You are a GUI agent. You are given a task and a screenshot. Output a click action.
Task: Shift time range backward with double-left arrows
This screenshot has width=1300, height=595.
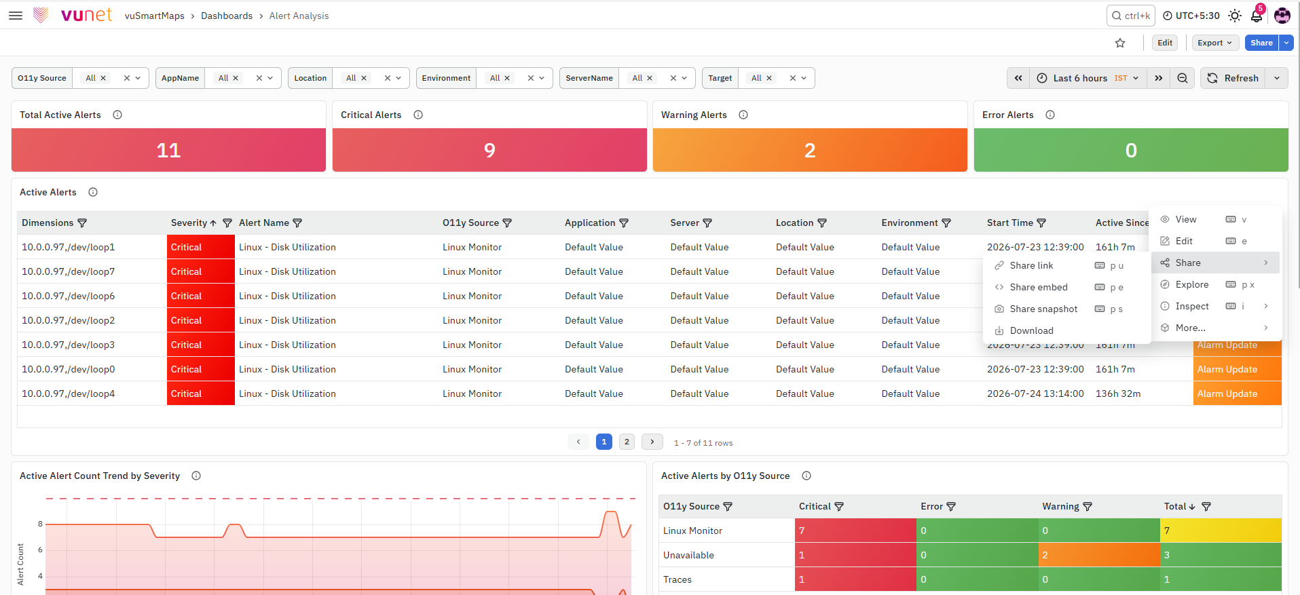point(1018,78)
